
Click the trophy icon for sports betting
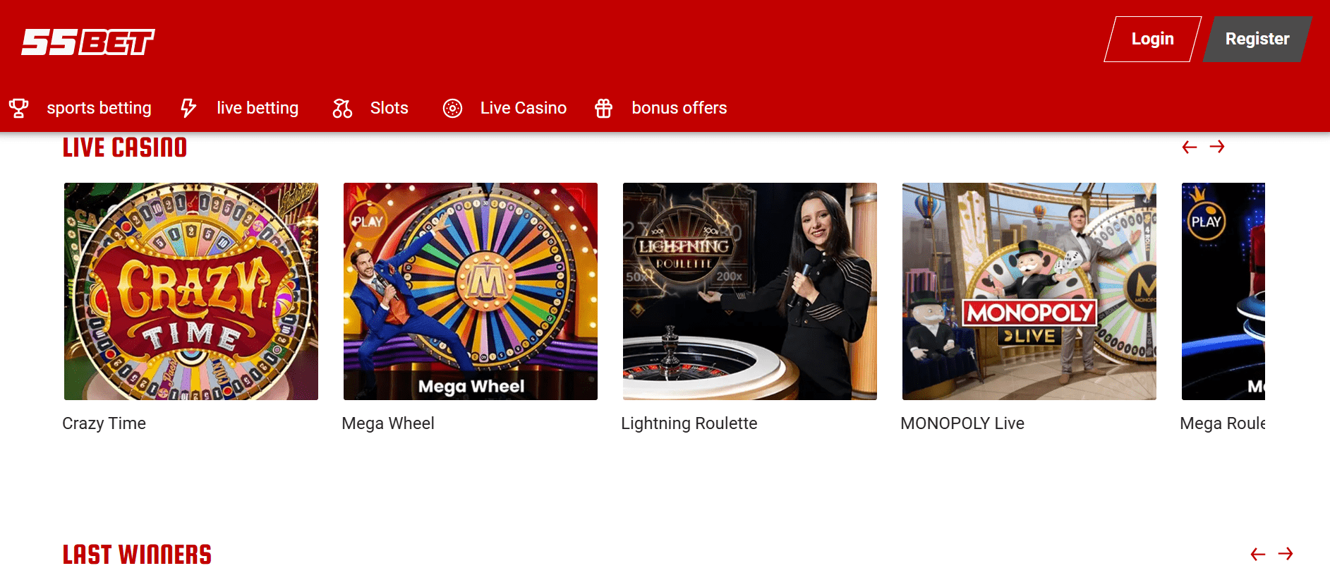(18, 108)
